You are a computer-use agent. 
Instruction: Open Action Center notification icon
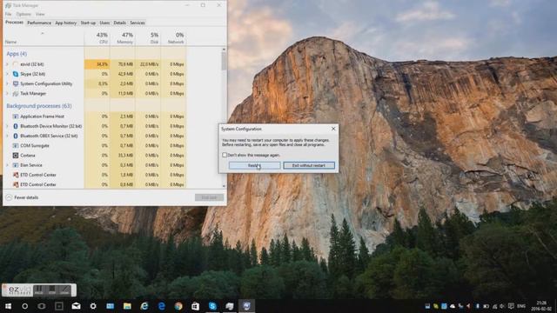[x=511, y=306]
